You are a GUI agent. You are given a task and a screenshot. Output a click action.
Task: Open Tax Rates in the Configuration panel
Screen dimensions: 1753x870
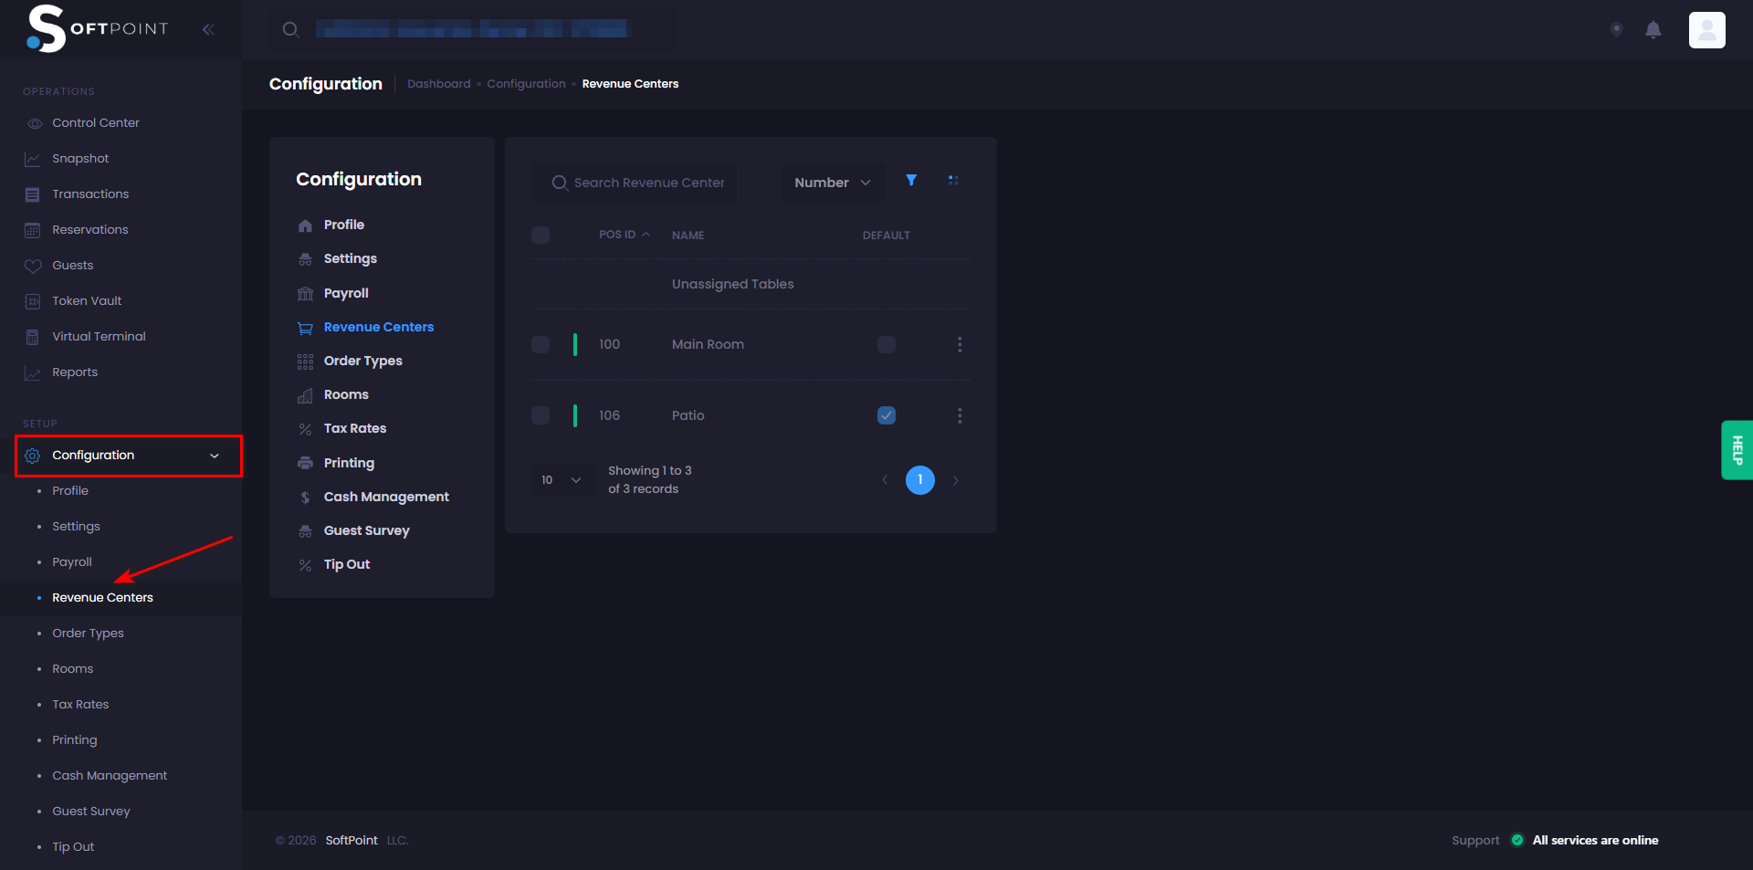354,428
